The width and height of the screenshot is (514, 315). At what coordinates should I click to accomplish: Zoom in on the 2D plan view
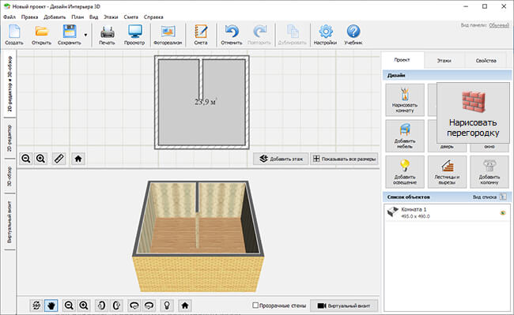pos(40,159)
